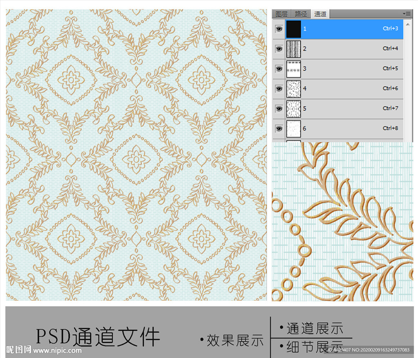Toggle visibility of channel 2
Screen dimensions: 418x358
coord(279,49)
